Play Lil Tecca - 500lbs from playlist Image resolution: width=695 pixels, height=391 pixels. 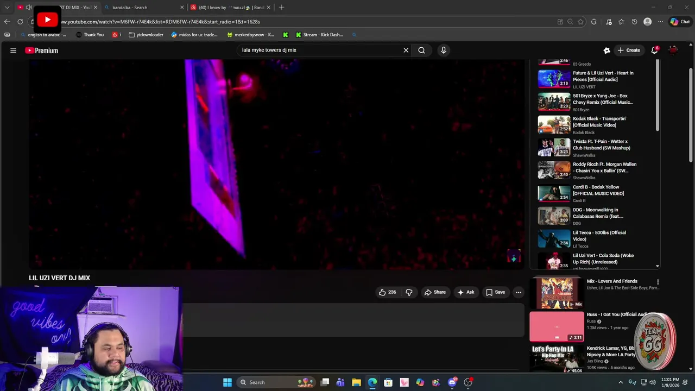click(x=597, y=238)
